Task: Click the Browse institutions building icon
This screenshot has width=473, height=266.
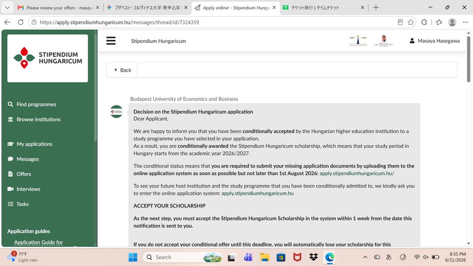Action: (10, 119)
